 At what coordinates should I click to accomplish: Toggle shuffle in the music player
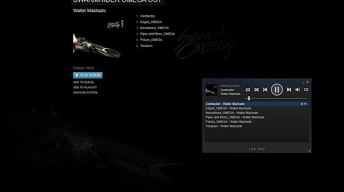pos(256,90)
